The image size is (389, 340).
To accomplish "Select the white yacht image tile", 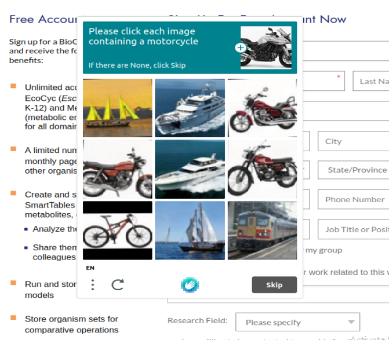I will [190, 108].
